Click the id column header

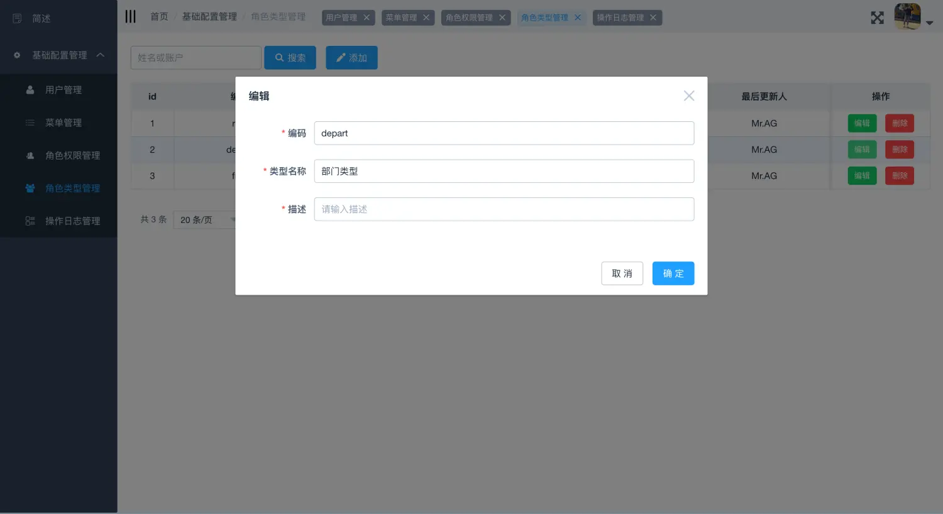coord(152,96)
